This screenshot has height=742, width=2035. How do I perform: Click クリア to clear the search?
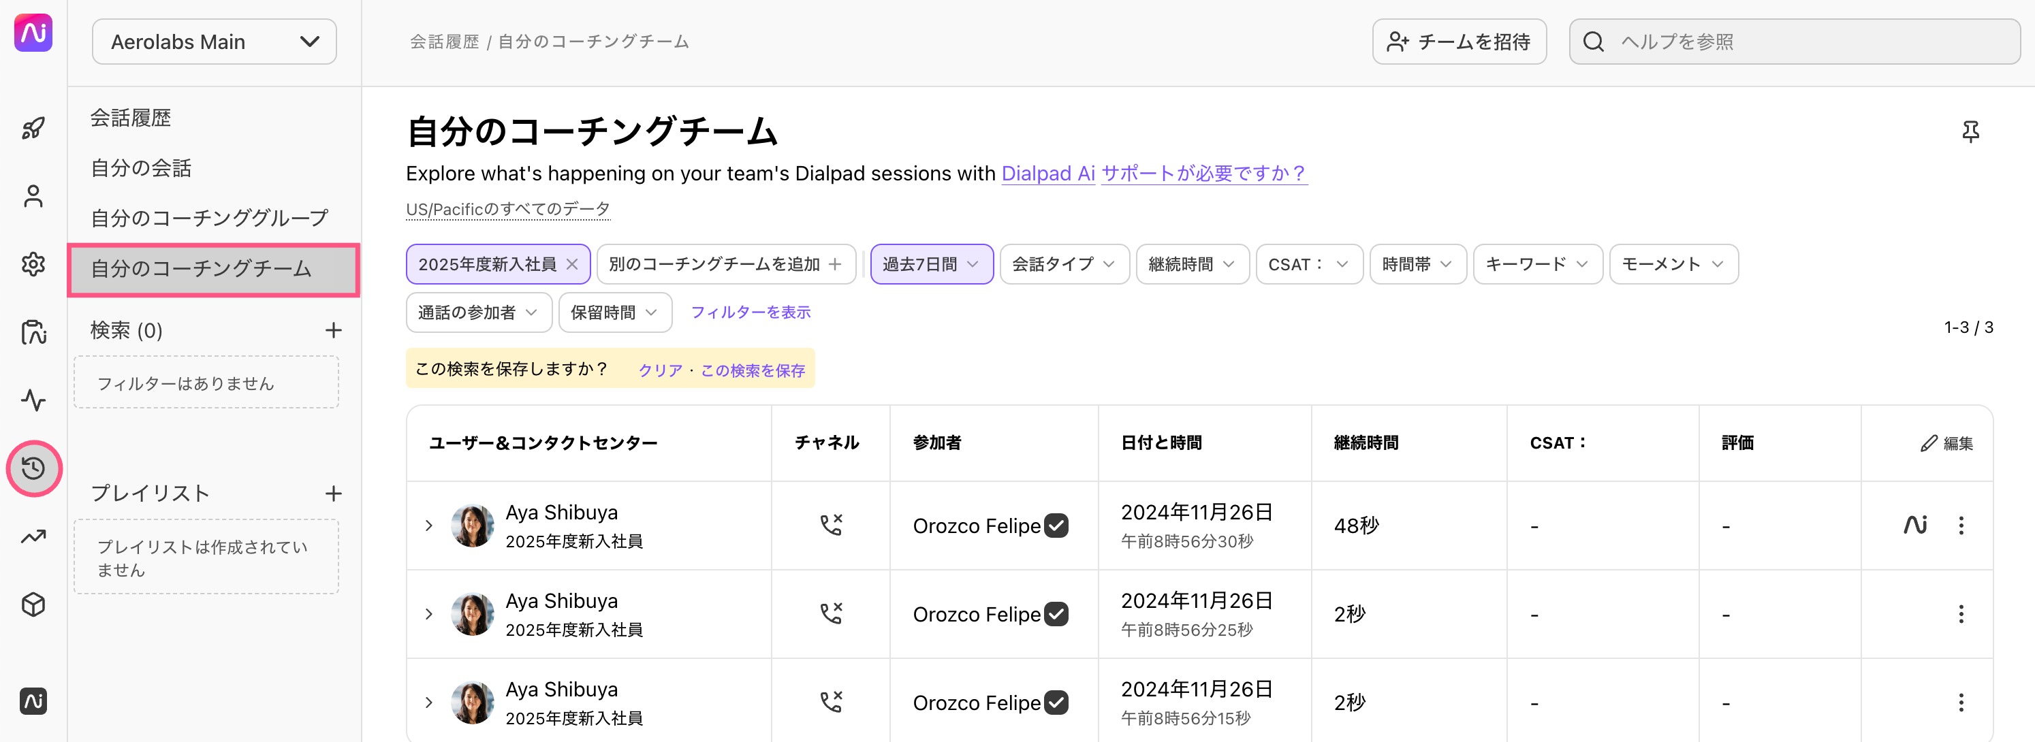click(x=661, y=370)
